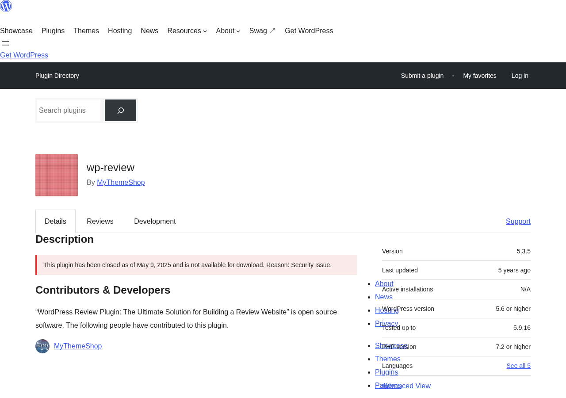Viewport: 566px width, 398px height.
Task: Select the Details tab
Action: click(55, 222)
